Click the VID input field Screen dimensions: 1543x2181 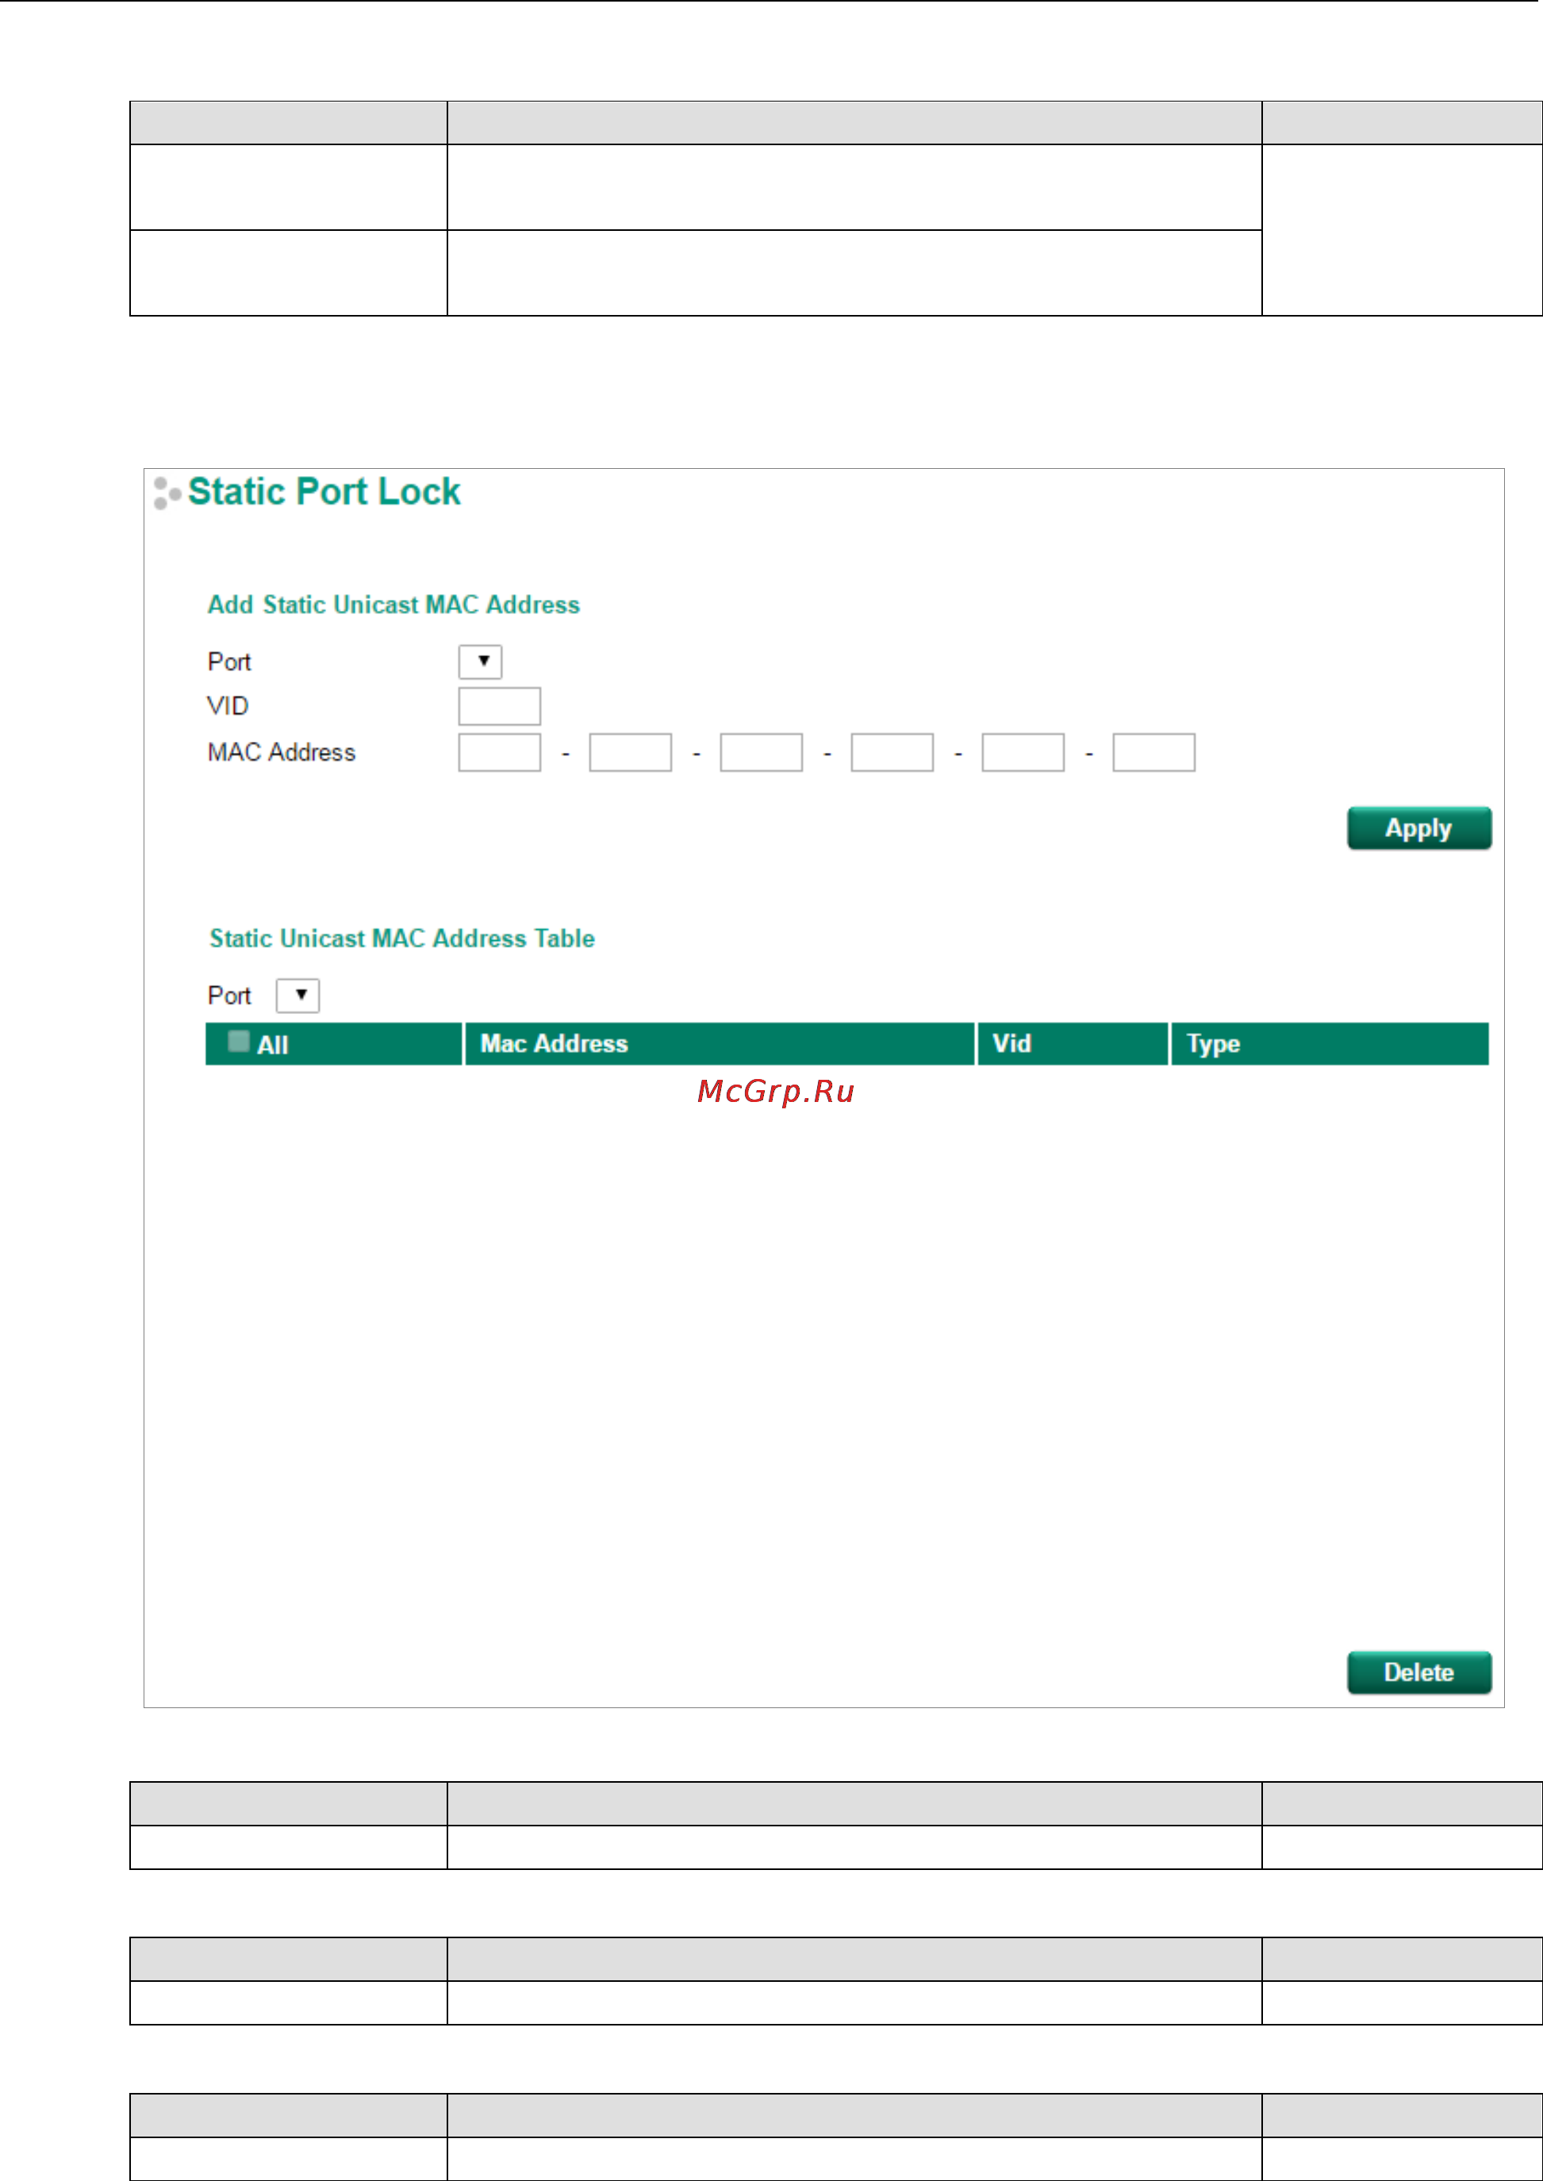point(500,707)
